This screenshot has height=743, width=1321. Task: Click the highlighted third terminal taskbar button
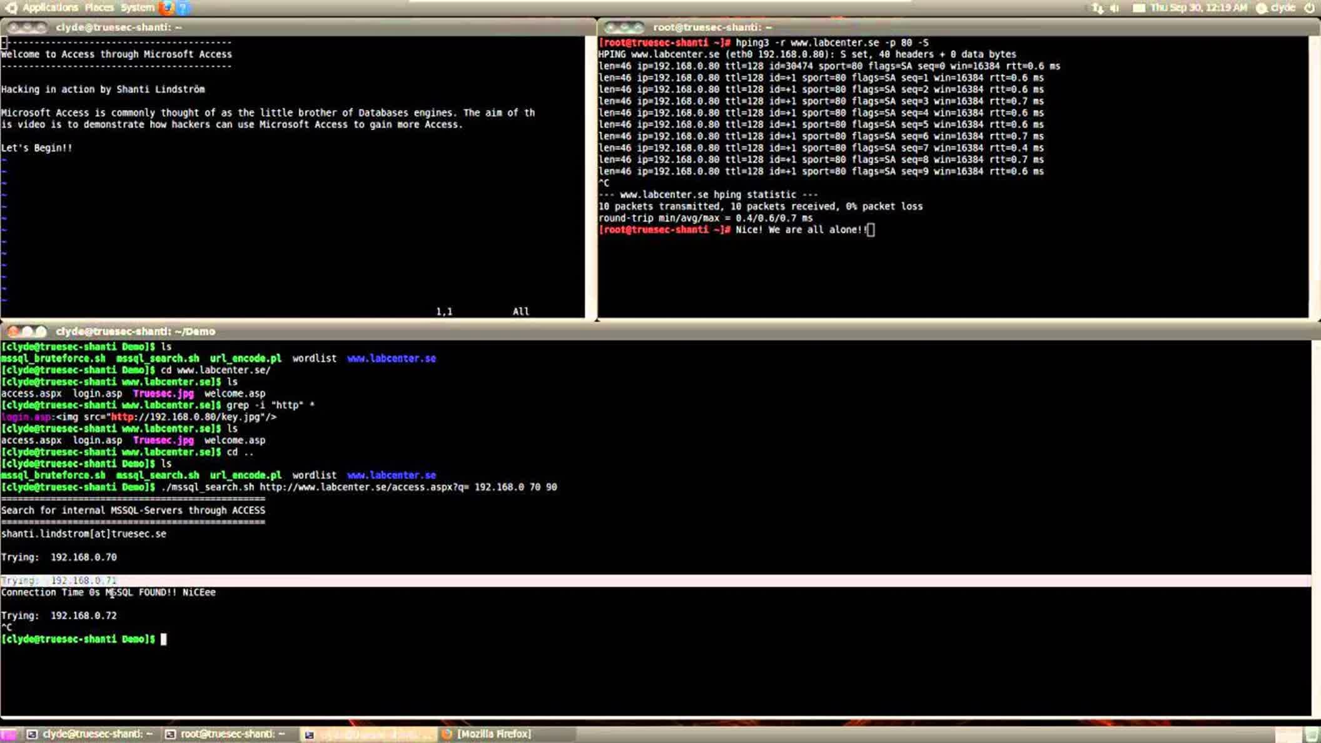tap(369, 734)
